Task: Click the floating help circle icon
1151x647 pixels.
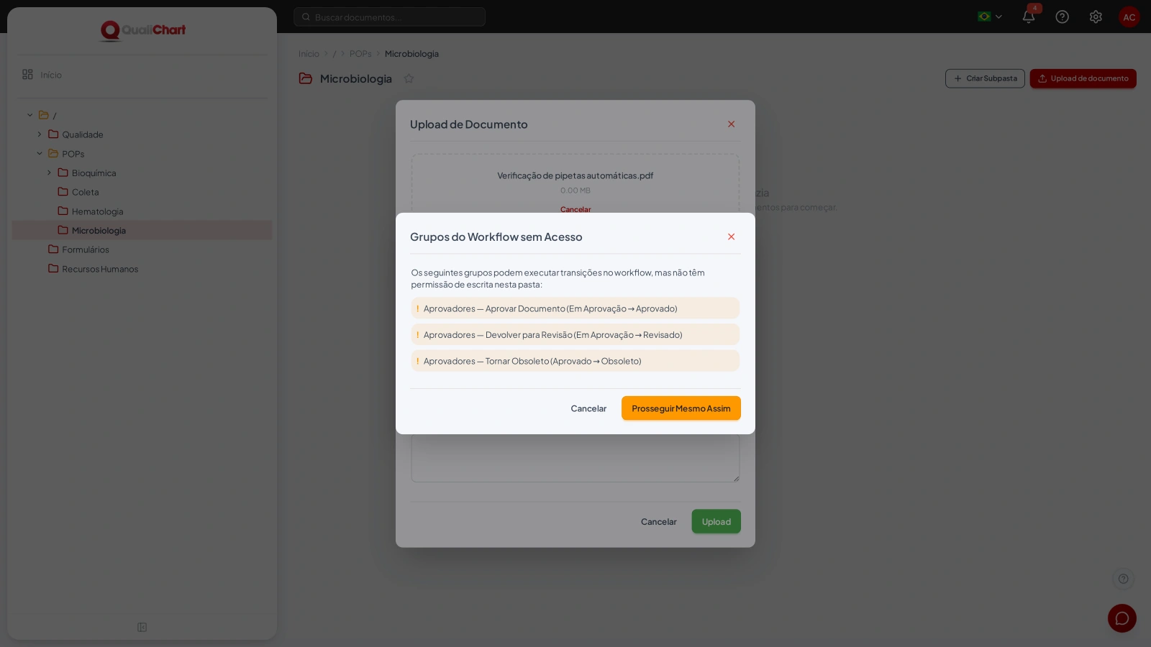Action: tap(1123, 579)
